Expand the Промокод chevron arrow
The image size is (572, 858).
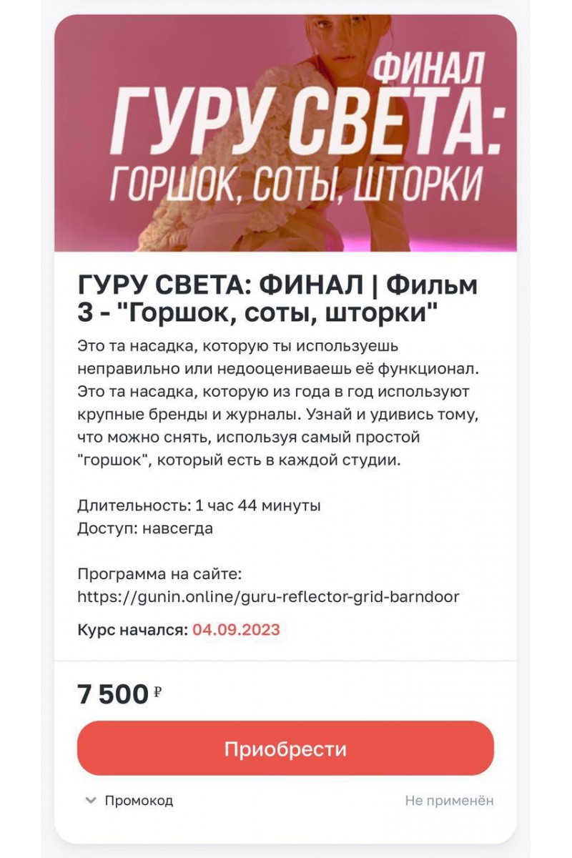point(90,800)
